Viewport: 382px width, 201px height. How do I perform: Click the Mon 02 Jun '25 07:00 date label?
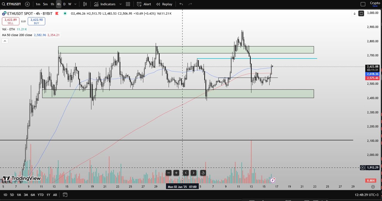click(182, 187)
